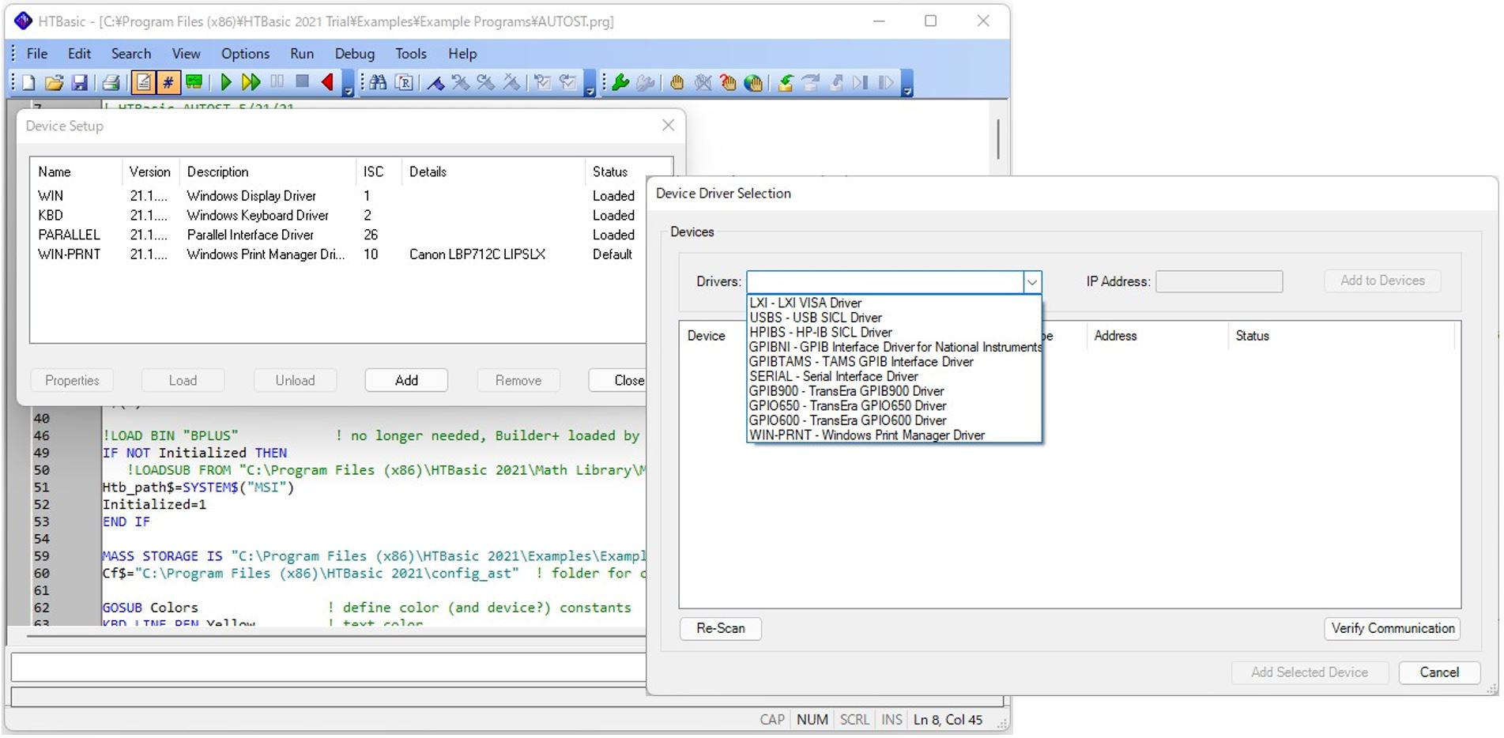Click the Description column header
The height and width of the screenshot is (738, 1504).
coord(268,171)
